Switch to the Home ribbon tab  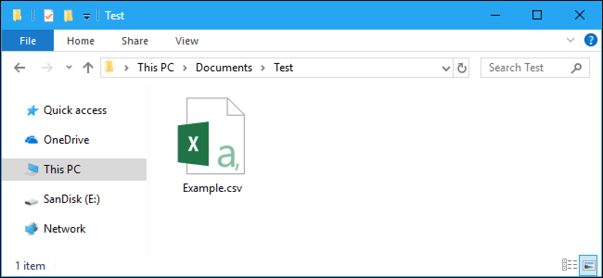81,41
